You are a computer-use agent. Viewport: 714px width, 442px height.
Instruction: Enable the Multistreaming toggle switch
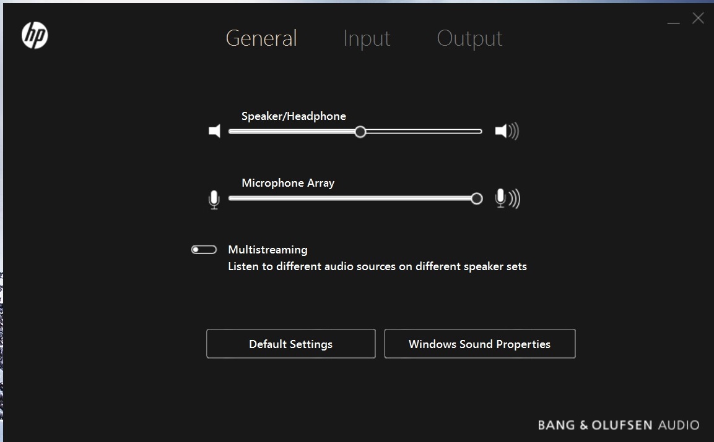[x=204, y=250]
